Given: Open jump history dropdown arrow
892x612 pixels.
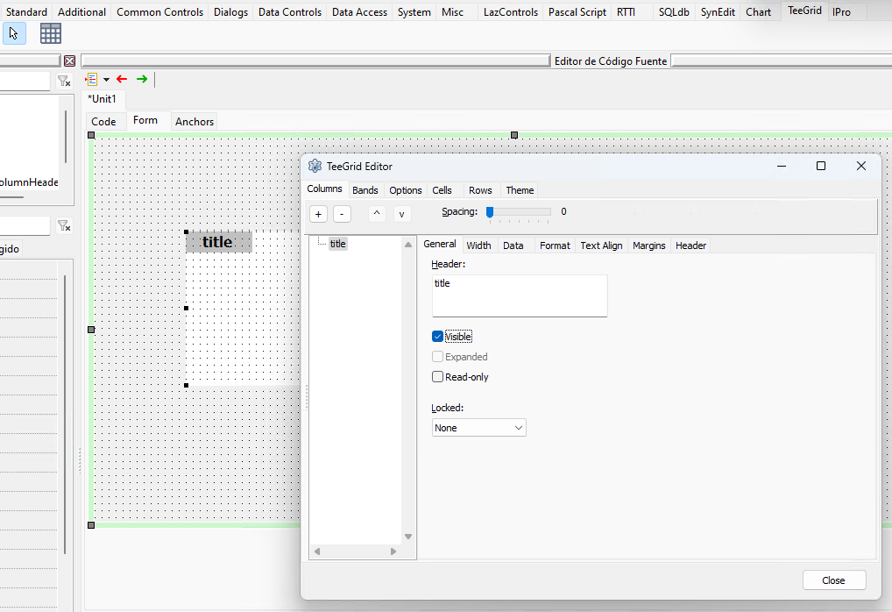Looking at the screenshot, I should point(106,80).
